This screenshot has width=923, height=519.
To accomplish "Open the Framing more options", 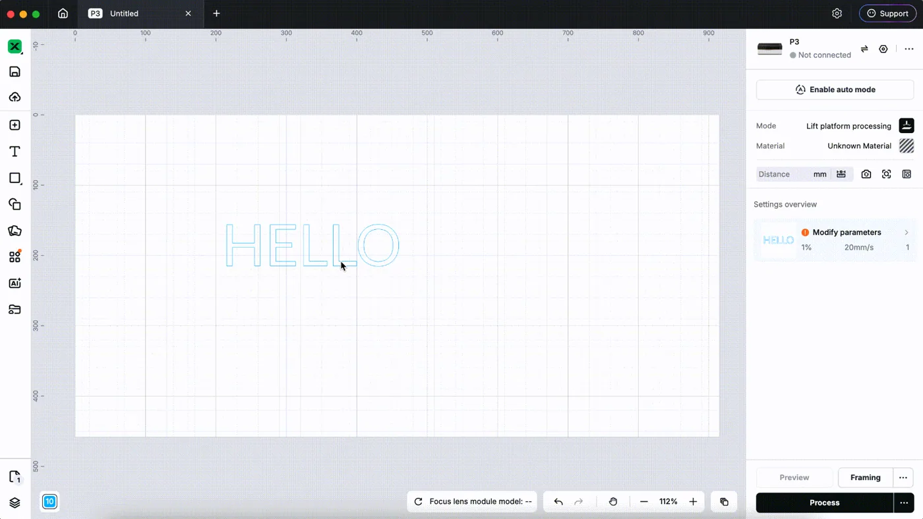I will 903,478.
